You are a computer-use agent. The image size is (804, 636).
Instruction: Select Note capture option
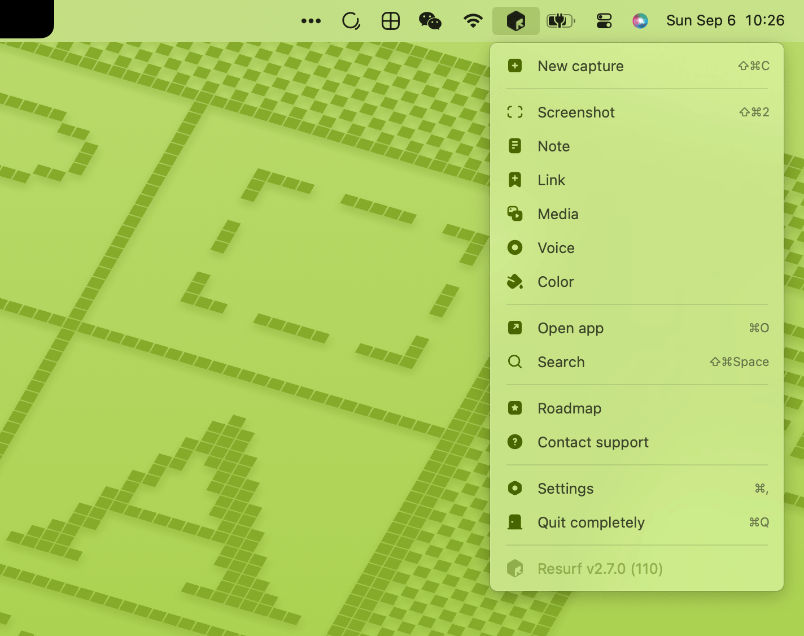(x=637, y=146)
